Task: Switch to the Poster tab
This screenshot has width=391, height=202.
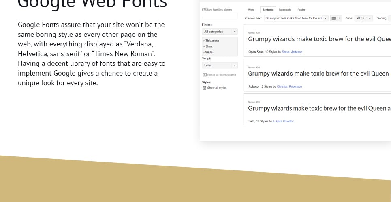Action: click(301, 10)
